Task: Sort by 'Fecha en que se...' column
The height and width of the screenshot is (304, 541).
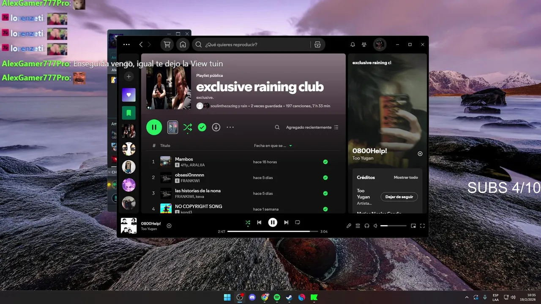Action: (x=273, y=146)
